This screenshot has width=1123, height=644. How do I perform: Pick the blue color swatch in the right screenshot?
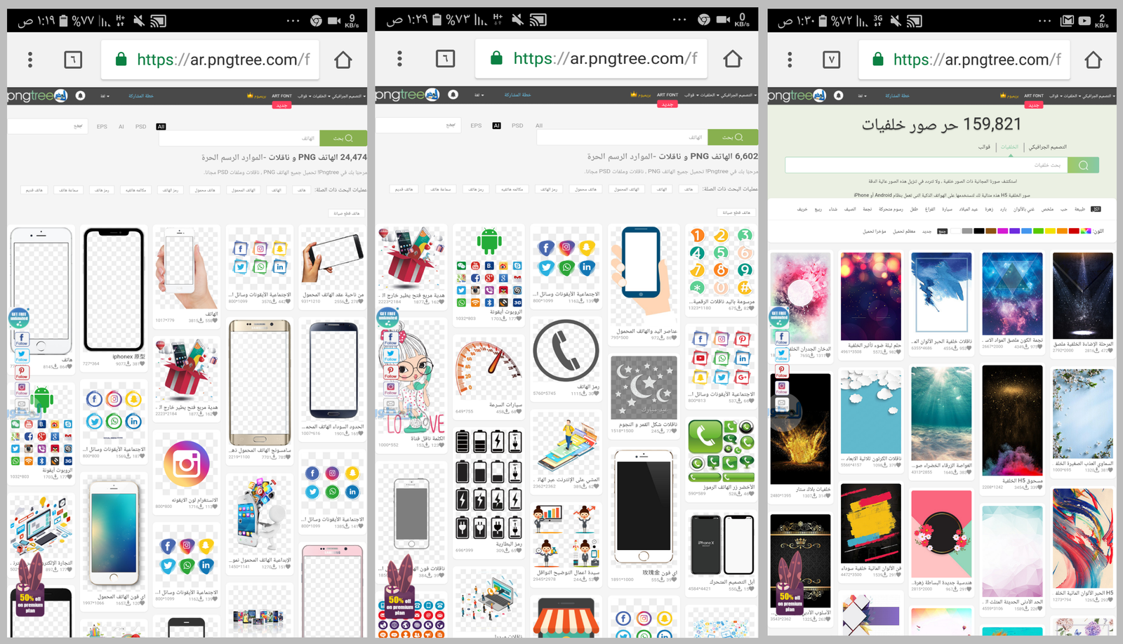click(x=1026, y=231)
